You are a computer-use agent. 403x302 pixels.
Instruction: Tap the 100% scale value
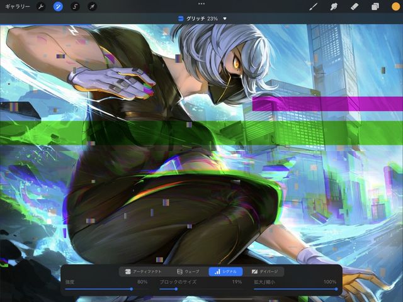coord(330,282)
